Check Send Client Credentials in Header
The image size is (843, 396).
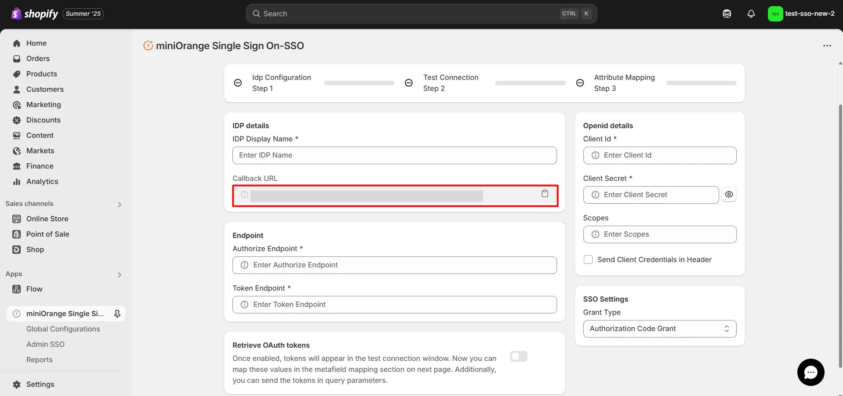[x=588, y=259]
